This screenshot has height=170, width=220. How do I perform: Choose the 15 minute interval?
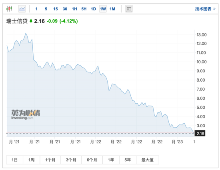point(56,9)
